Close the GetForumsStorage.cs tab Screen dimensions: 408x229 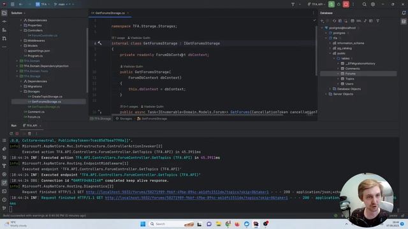128,13
